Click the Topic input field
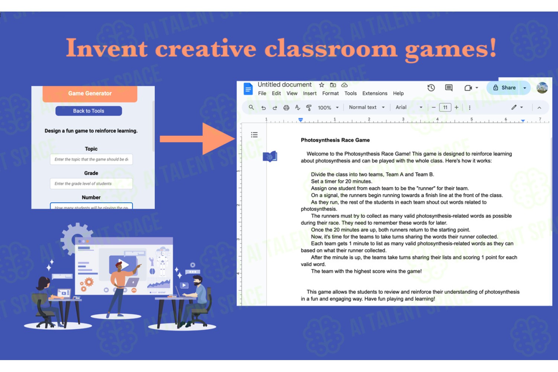This screenshot has width=558, height=372. (91, 159)
